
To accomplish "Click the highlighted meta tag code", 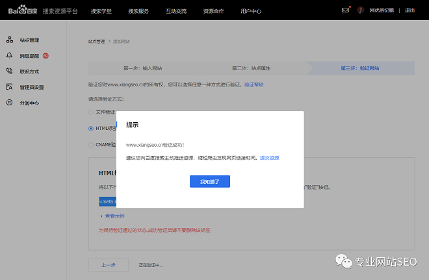I will click(107, 201).
